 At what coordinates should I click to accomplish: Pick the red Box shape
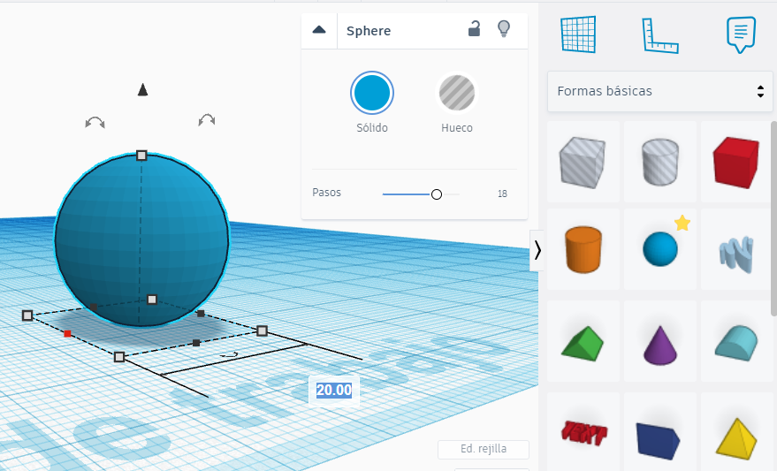click(736, 163)
